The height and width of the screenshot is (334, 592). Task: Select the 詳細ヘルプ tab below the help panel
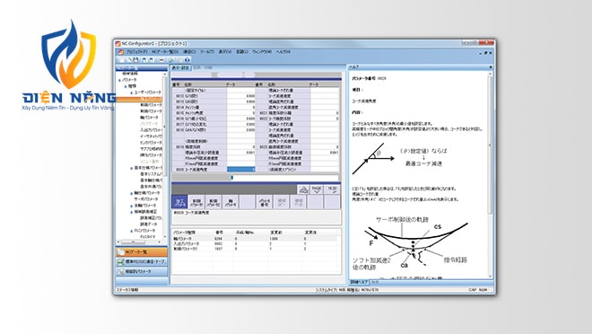point(359,282)
